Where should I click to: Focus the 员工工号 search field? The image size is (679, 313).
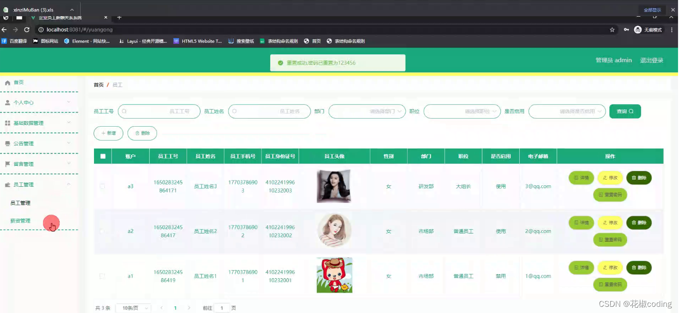point(159,111)
